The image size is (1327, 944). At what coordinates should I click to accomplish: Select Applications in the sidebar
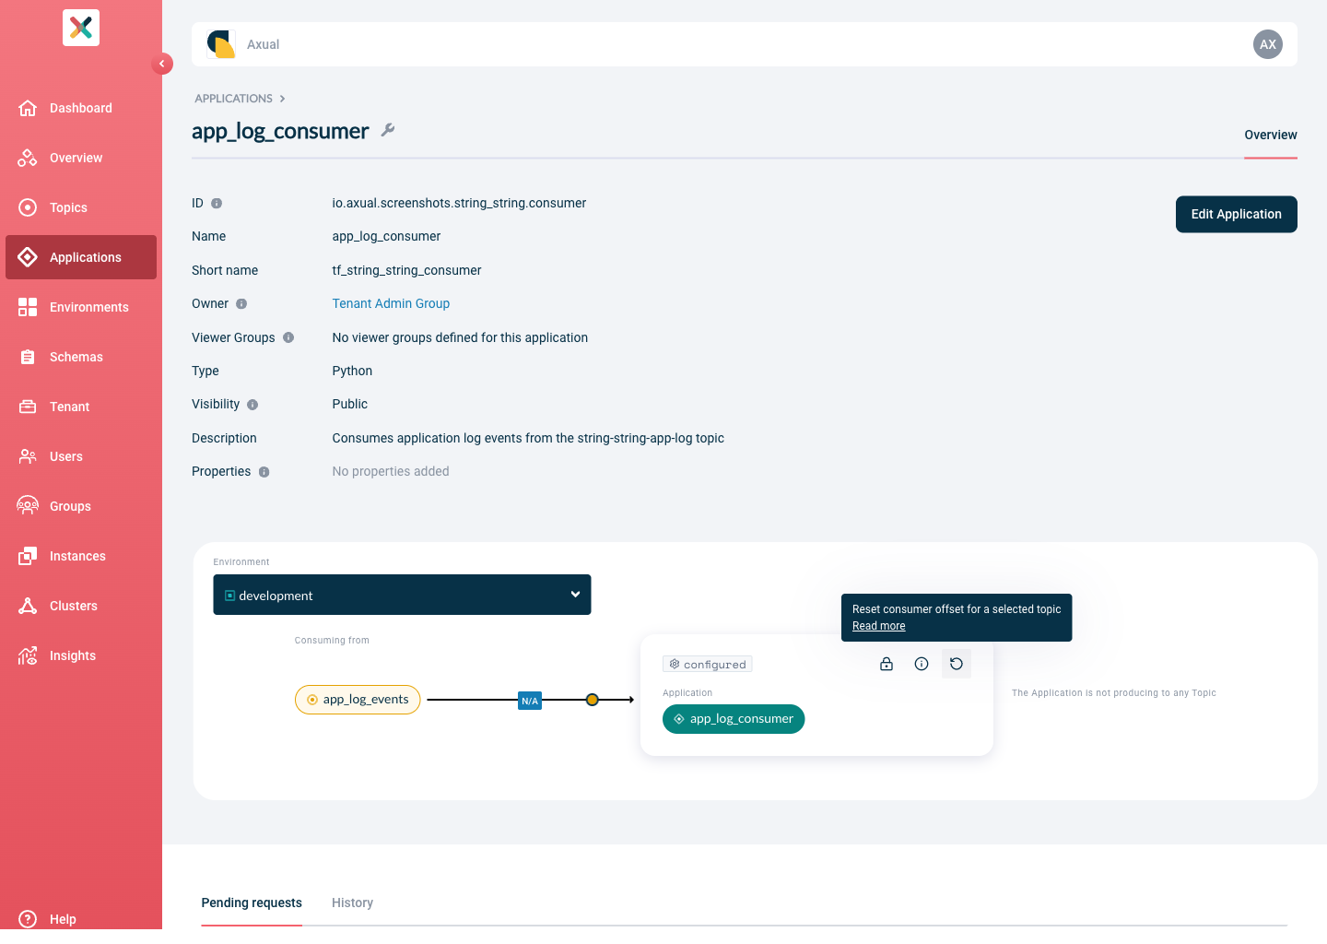point(81,257)
